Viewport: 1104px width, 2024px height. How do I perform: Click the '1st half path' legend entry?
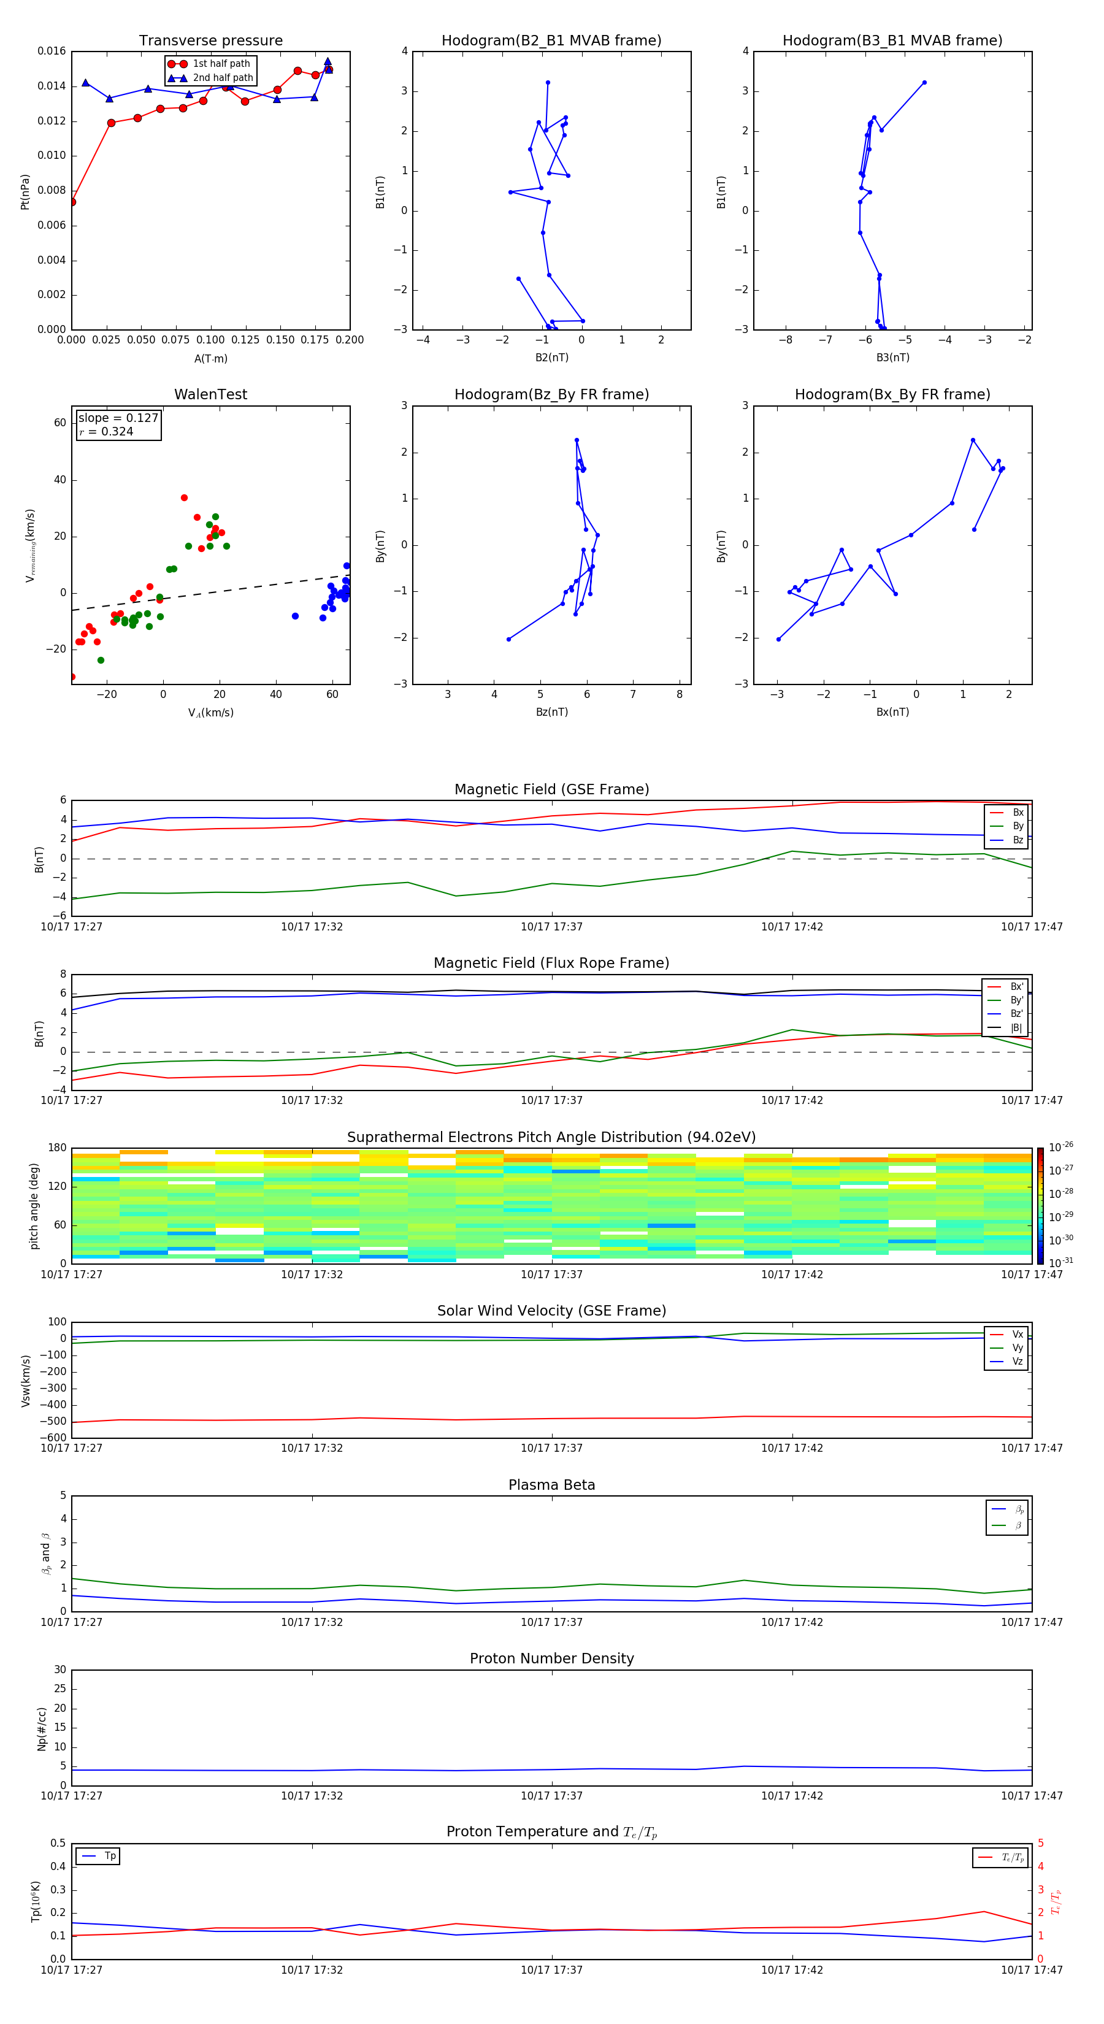[209, 64]
